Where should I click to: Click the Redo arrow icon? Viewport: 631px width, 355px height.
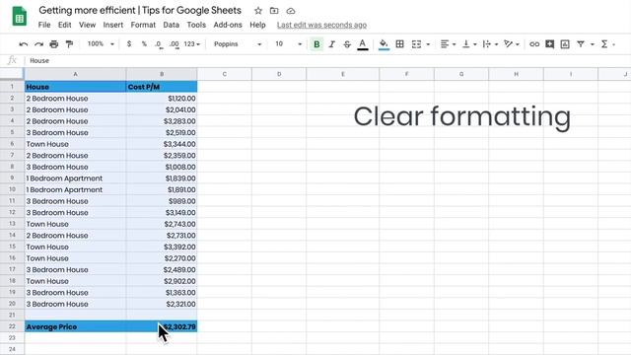pos(38,44)
